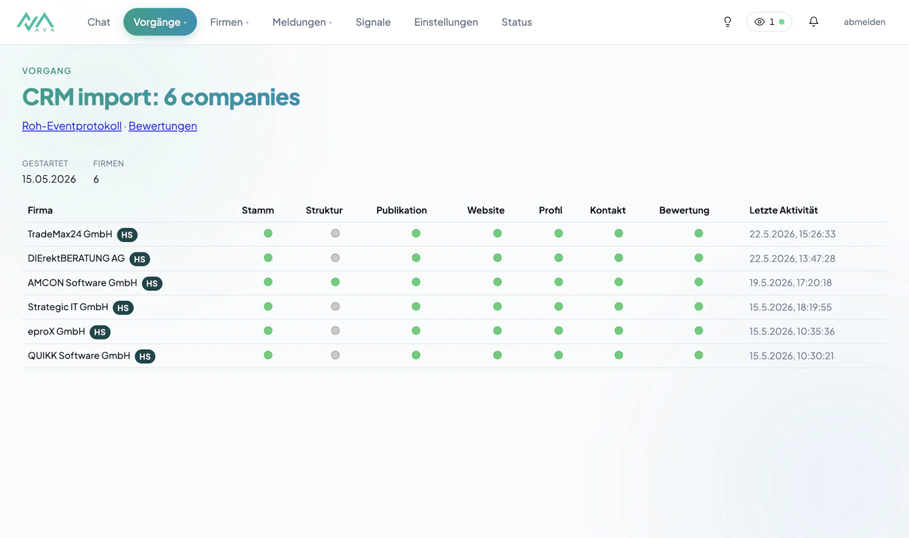Viewport: 909px width, 538px height.
Task: Click the HS badge next to AMCON Software GmbH
Action: click(x=152, y=284)
